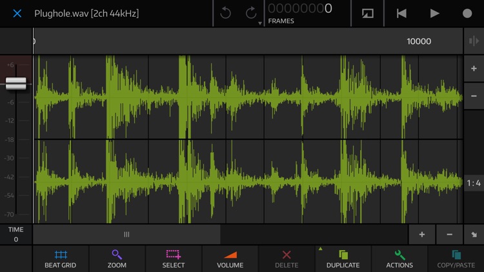Screen dimensions: 484x272
Task: Start recording with the record button
Action: [x=467, y=14]
